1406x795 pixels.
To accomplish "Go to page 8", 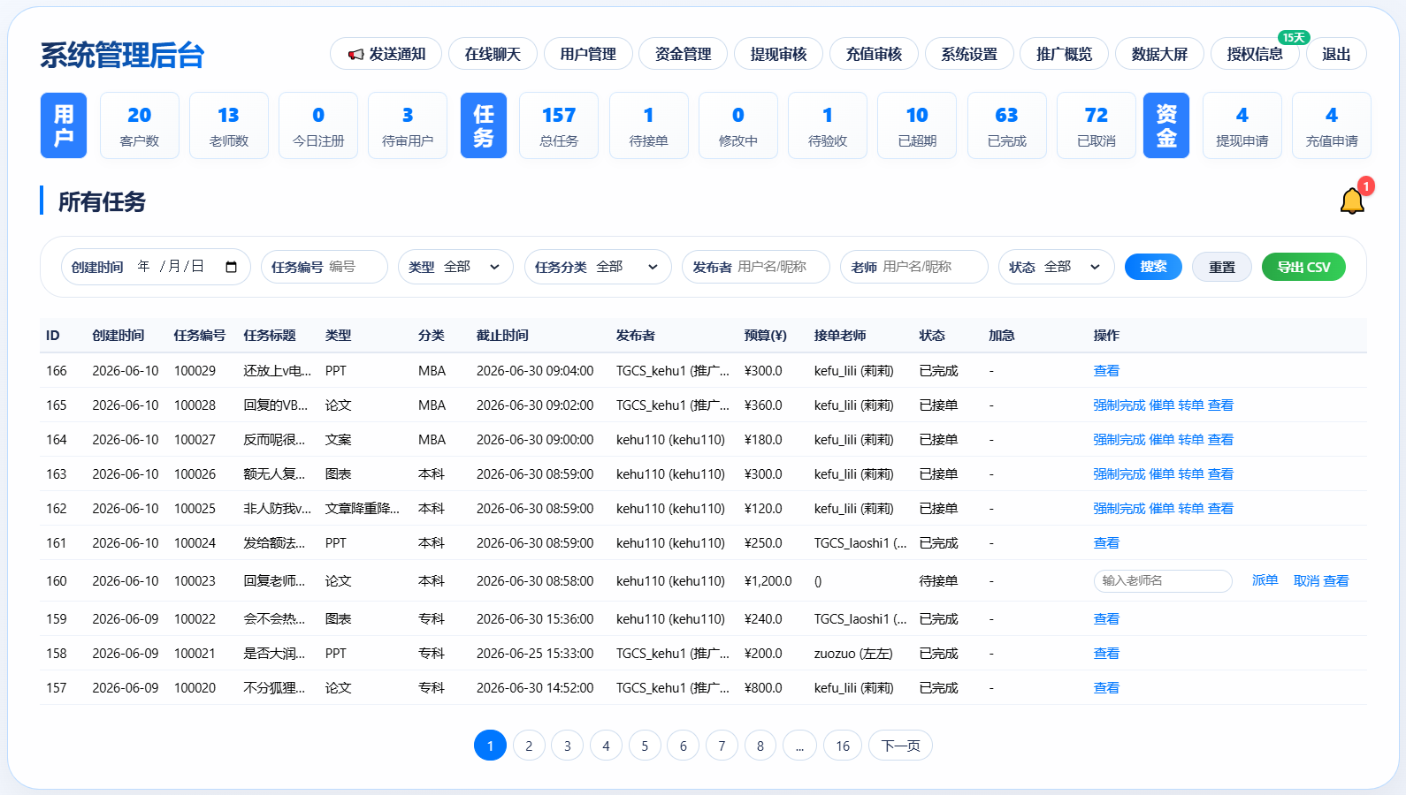I will (x=760, y=746).
